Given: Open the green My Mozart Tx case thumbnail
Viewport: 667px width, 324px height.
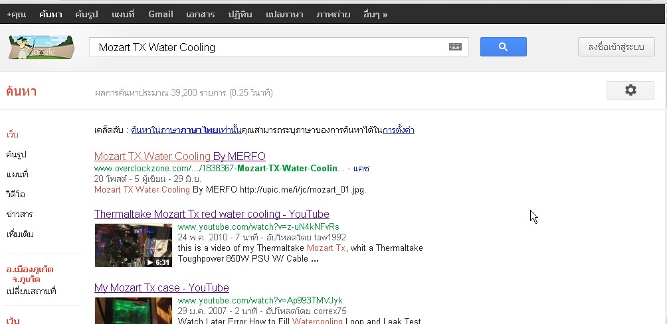Looking at the screenshot, I should click(133, 311).
